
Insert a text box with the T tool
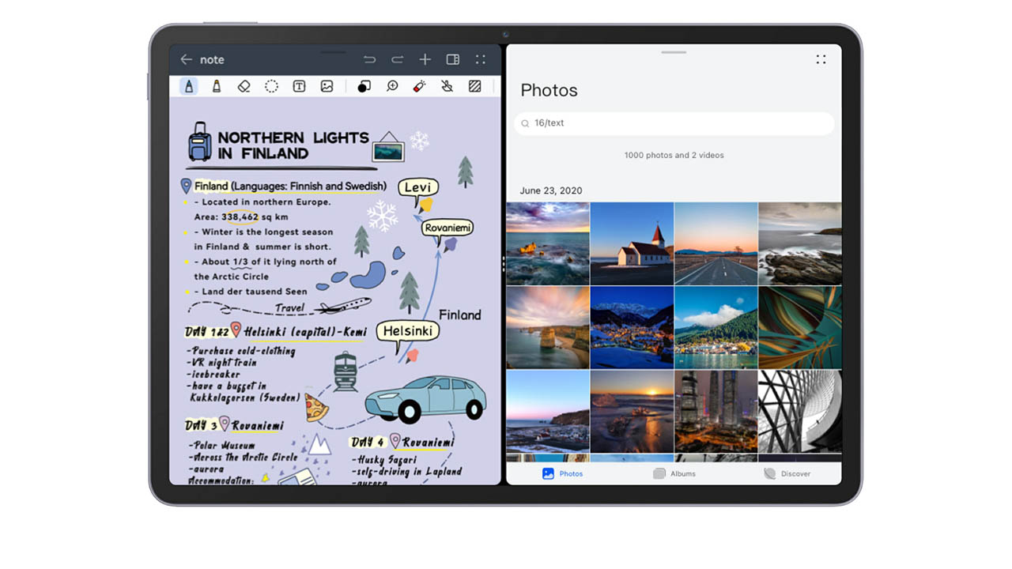pos(299,86)
